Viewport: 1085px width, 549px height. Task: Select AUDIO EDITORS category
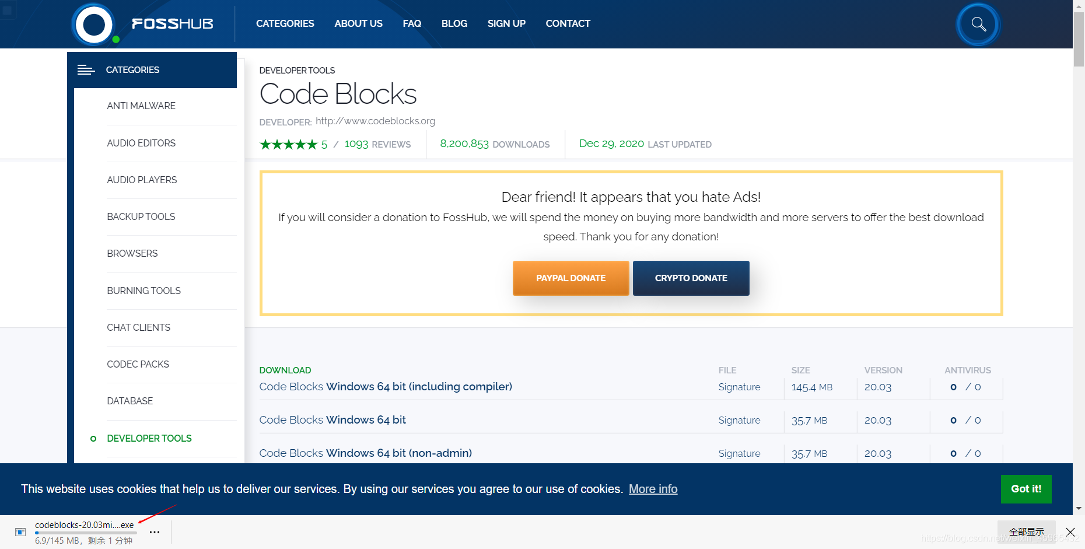point(141,143)
